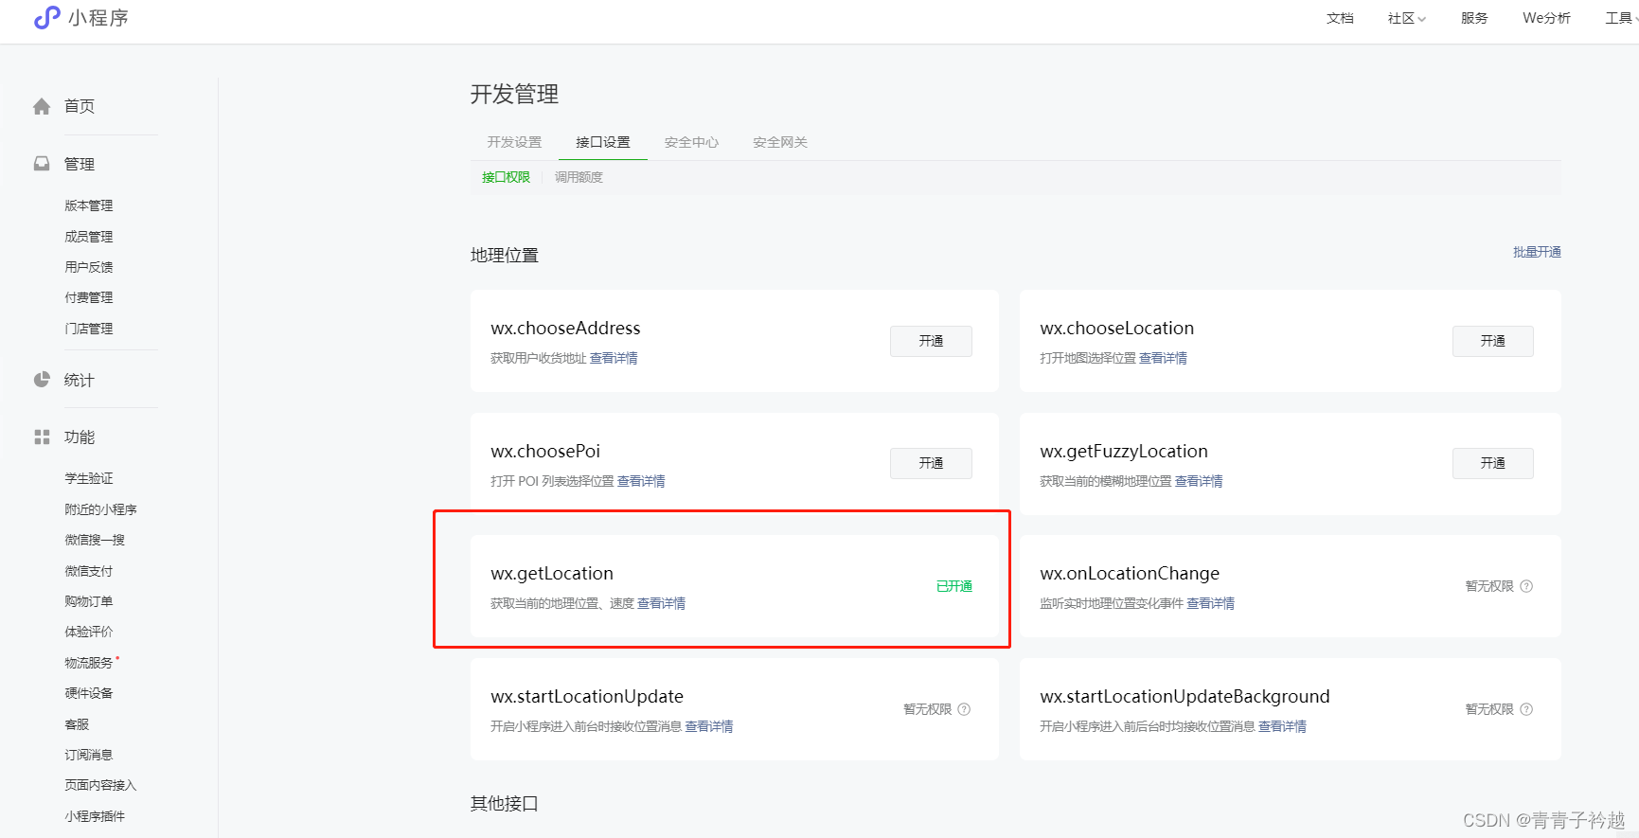Open 物流服务 in sidebar
Viewport: 1639px width, 838px height.
(89, 663)
